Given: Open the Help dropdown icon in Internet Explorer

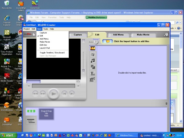Looking at the screenshot, I should tap(181, 28).
